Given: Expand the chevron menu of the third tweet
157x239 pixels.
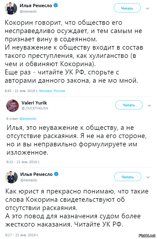Looking at the screenshot, I should 148,177.
